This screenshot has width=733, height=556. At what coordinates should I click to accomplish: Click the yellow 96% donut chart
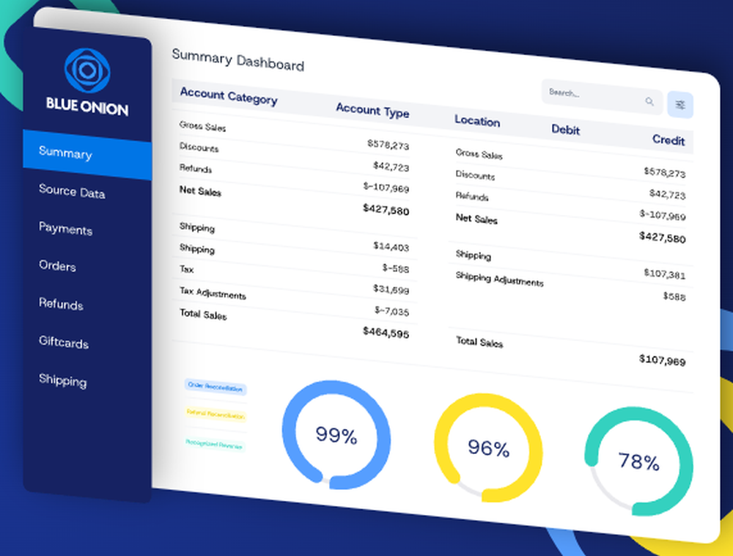coord(488,448)
